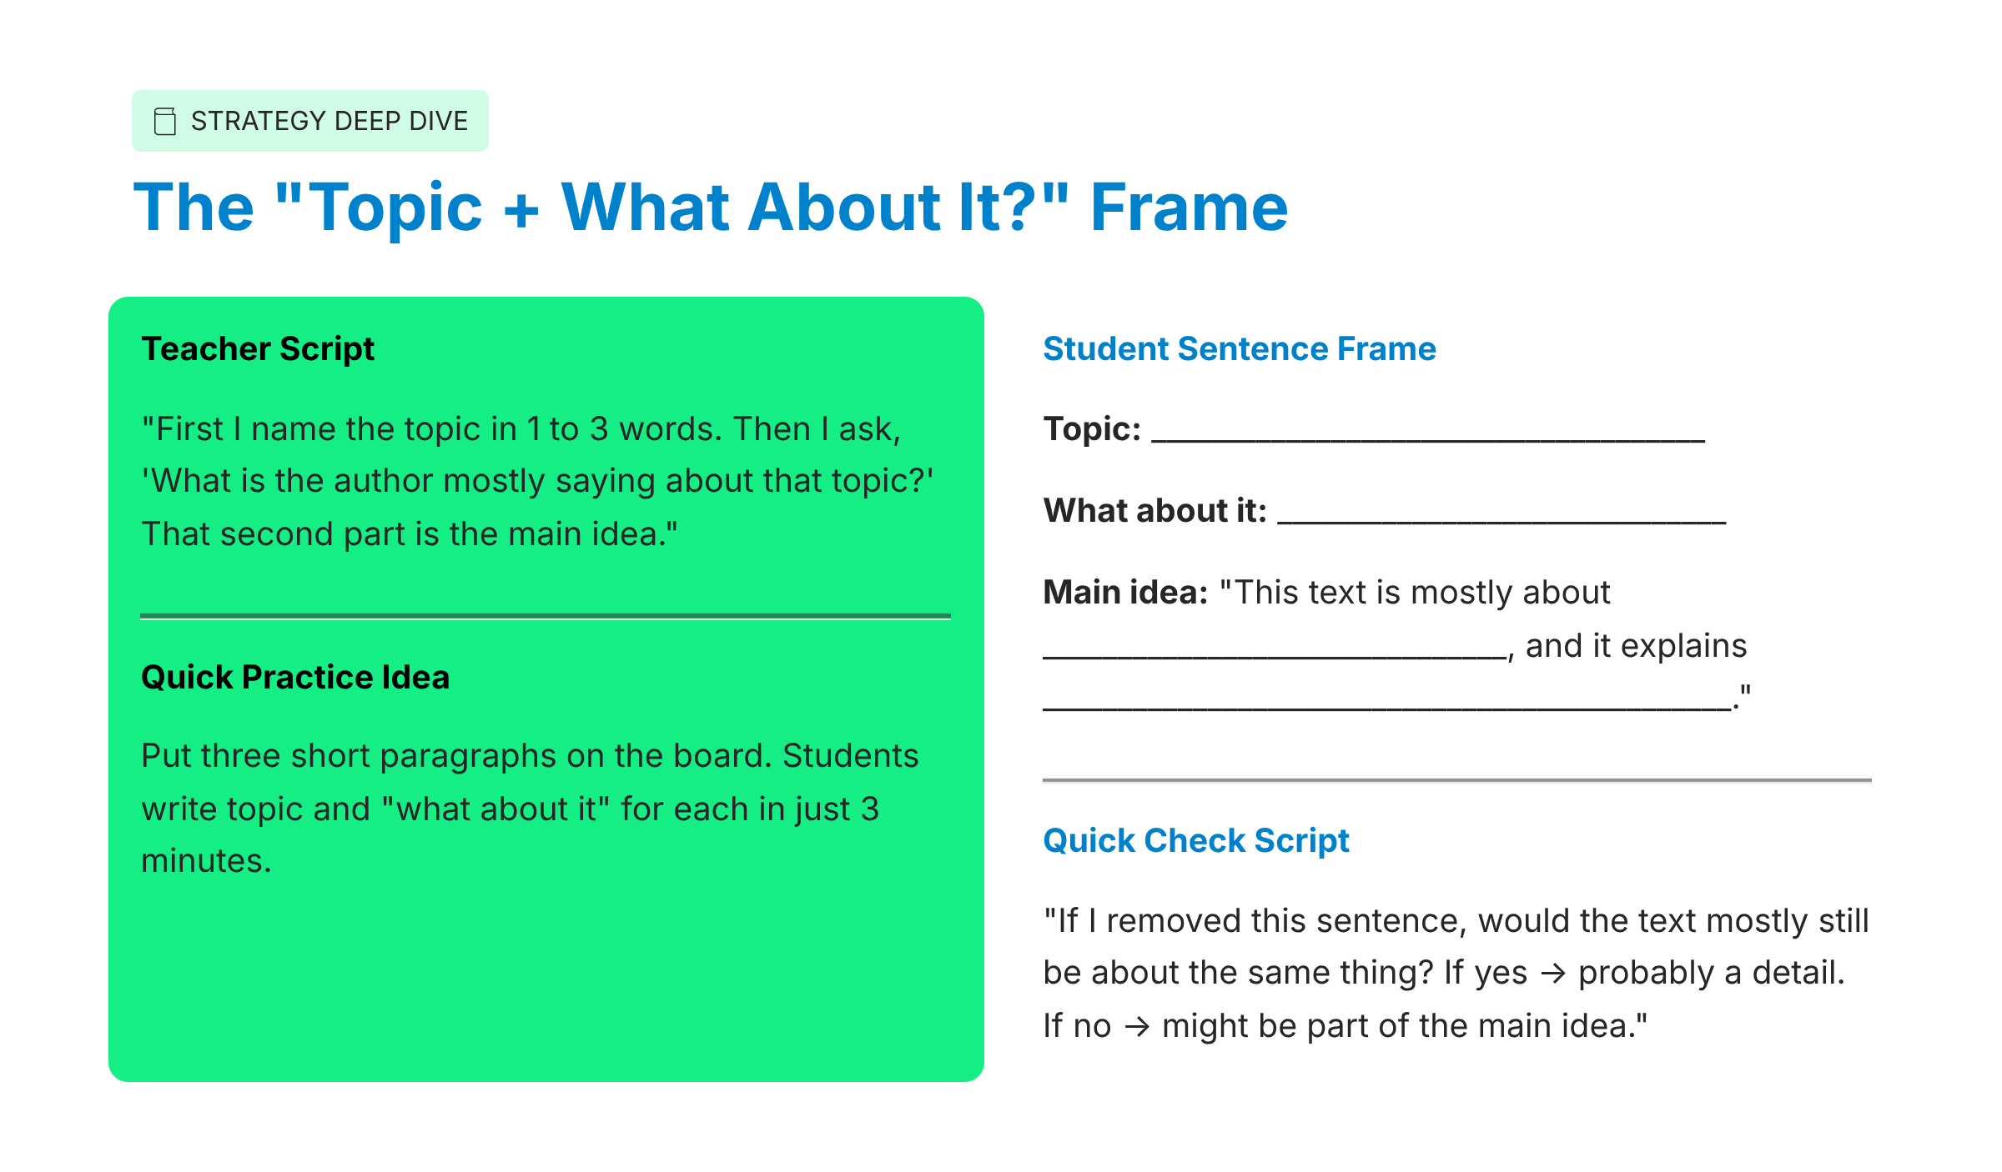2002x1172 pixels.
Task: Select the Student Sentence Frame heading
Action: click(1240, 348)
